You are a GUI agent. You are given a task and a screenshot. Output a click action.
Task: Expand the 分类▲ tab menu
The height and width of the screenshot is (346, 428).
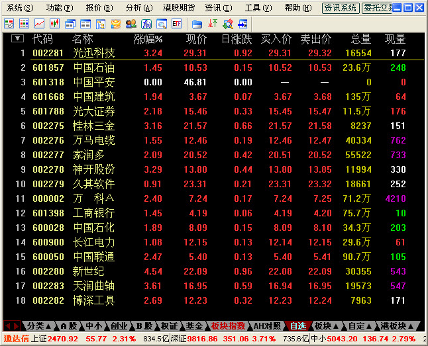tap(39, 326)
